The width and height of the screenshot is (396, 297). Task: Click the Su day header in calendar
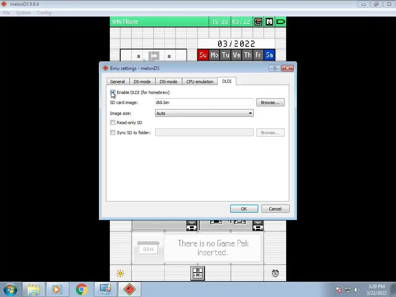pos(203,55)
